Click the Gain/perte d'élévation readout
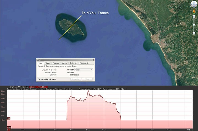 point(59,89)
